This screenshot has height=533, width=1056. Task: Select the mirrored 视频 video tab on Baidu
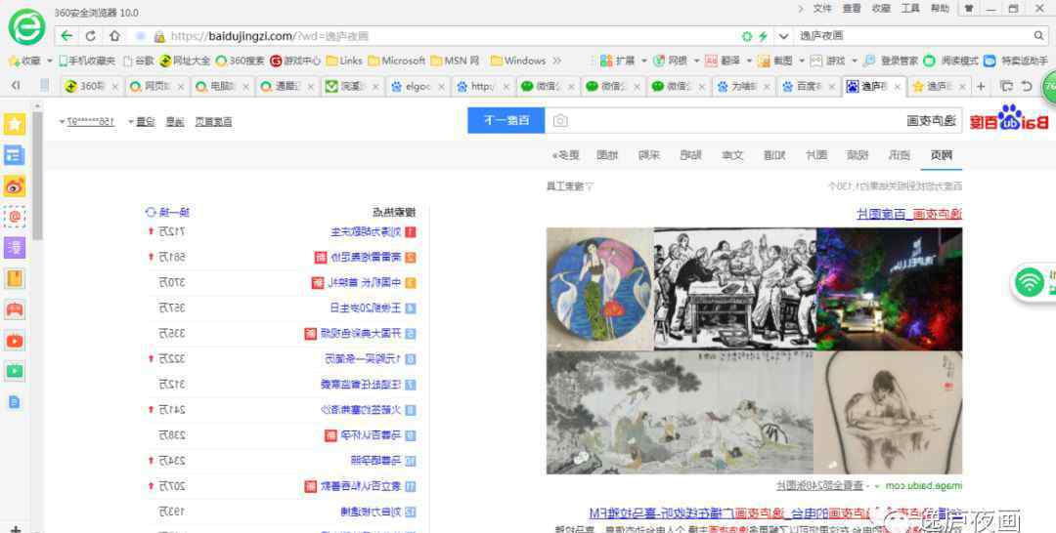click(x=858, y=155)
